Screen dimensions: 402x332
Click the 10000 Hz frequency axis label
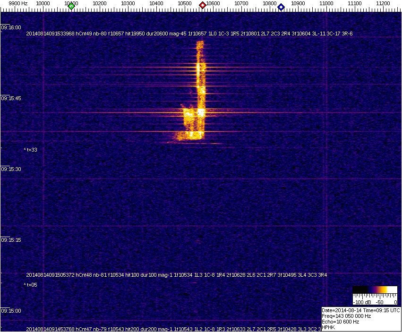(43, 3)
